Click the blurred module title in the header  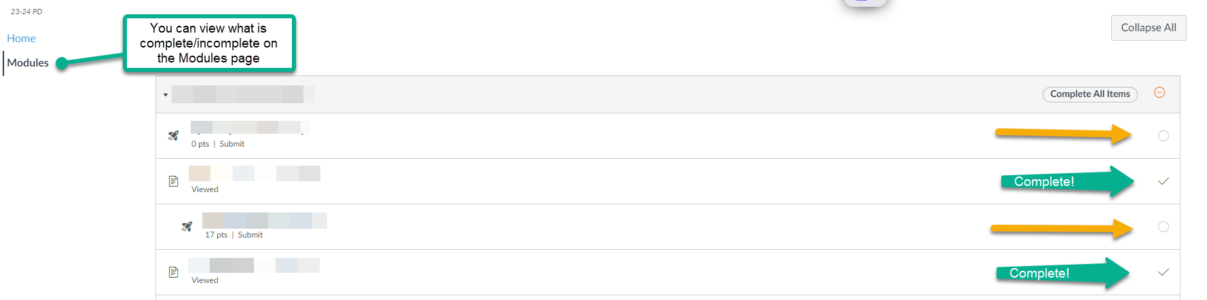pos(242,94)
